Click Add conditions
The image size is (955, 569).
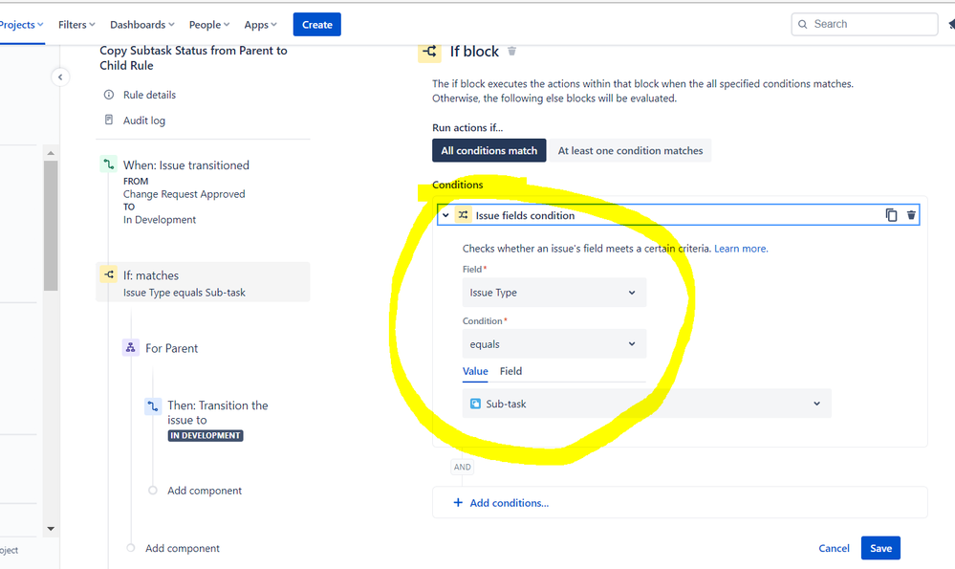click(x=510, y=503)
